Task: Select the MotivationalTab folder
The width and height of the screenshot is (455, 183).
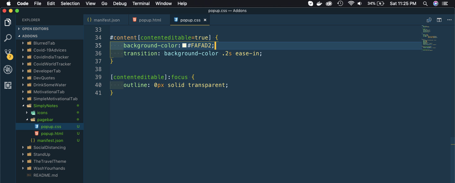Action: 50,92
